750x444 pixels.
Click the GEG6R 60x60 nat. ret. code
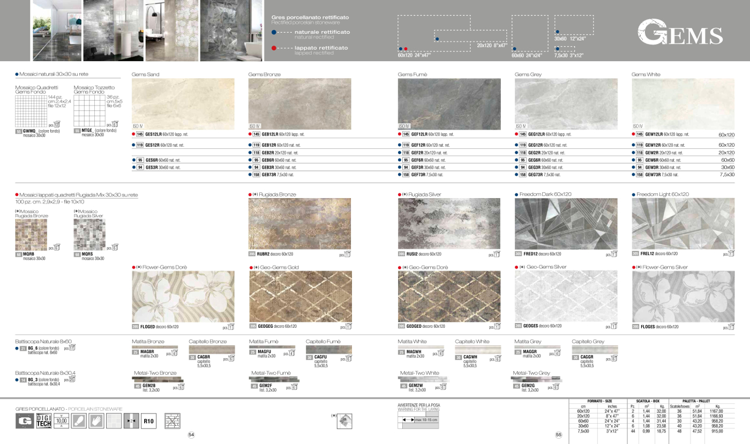coord(546,160)
